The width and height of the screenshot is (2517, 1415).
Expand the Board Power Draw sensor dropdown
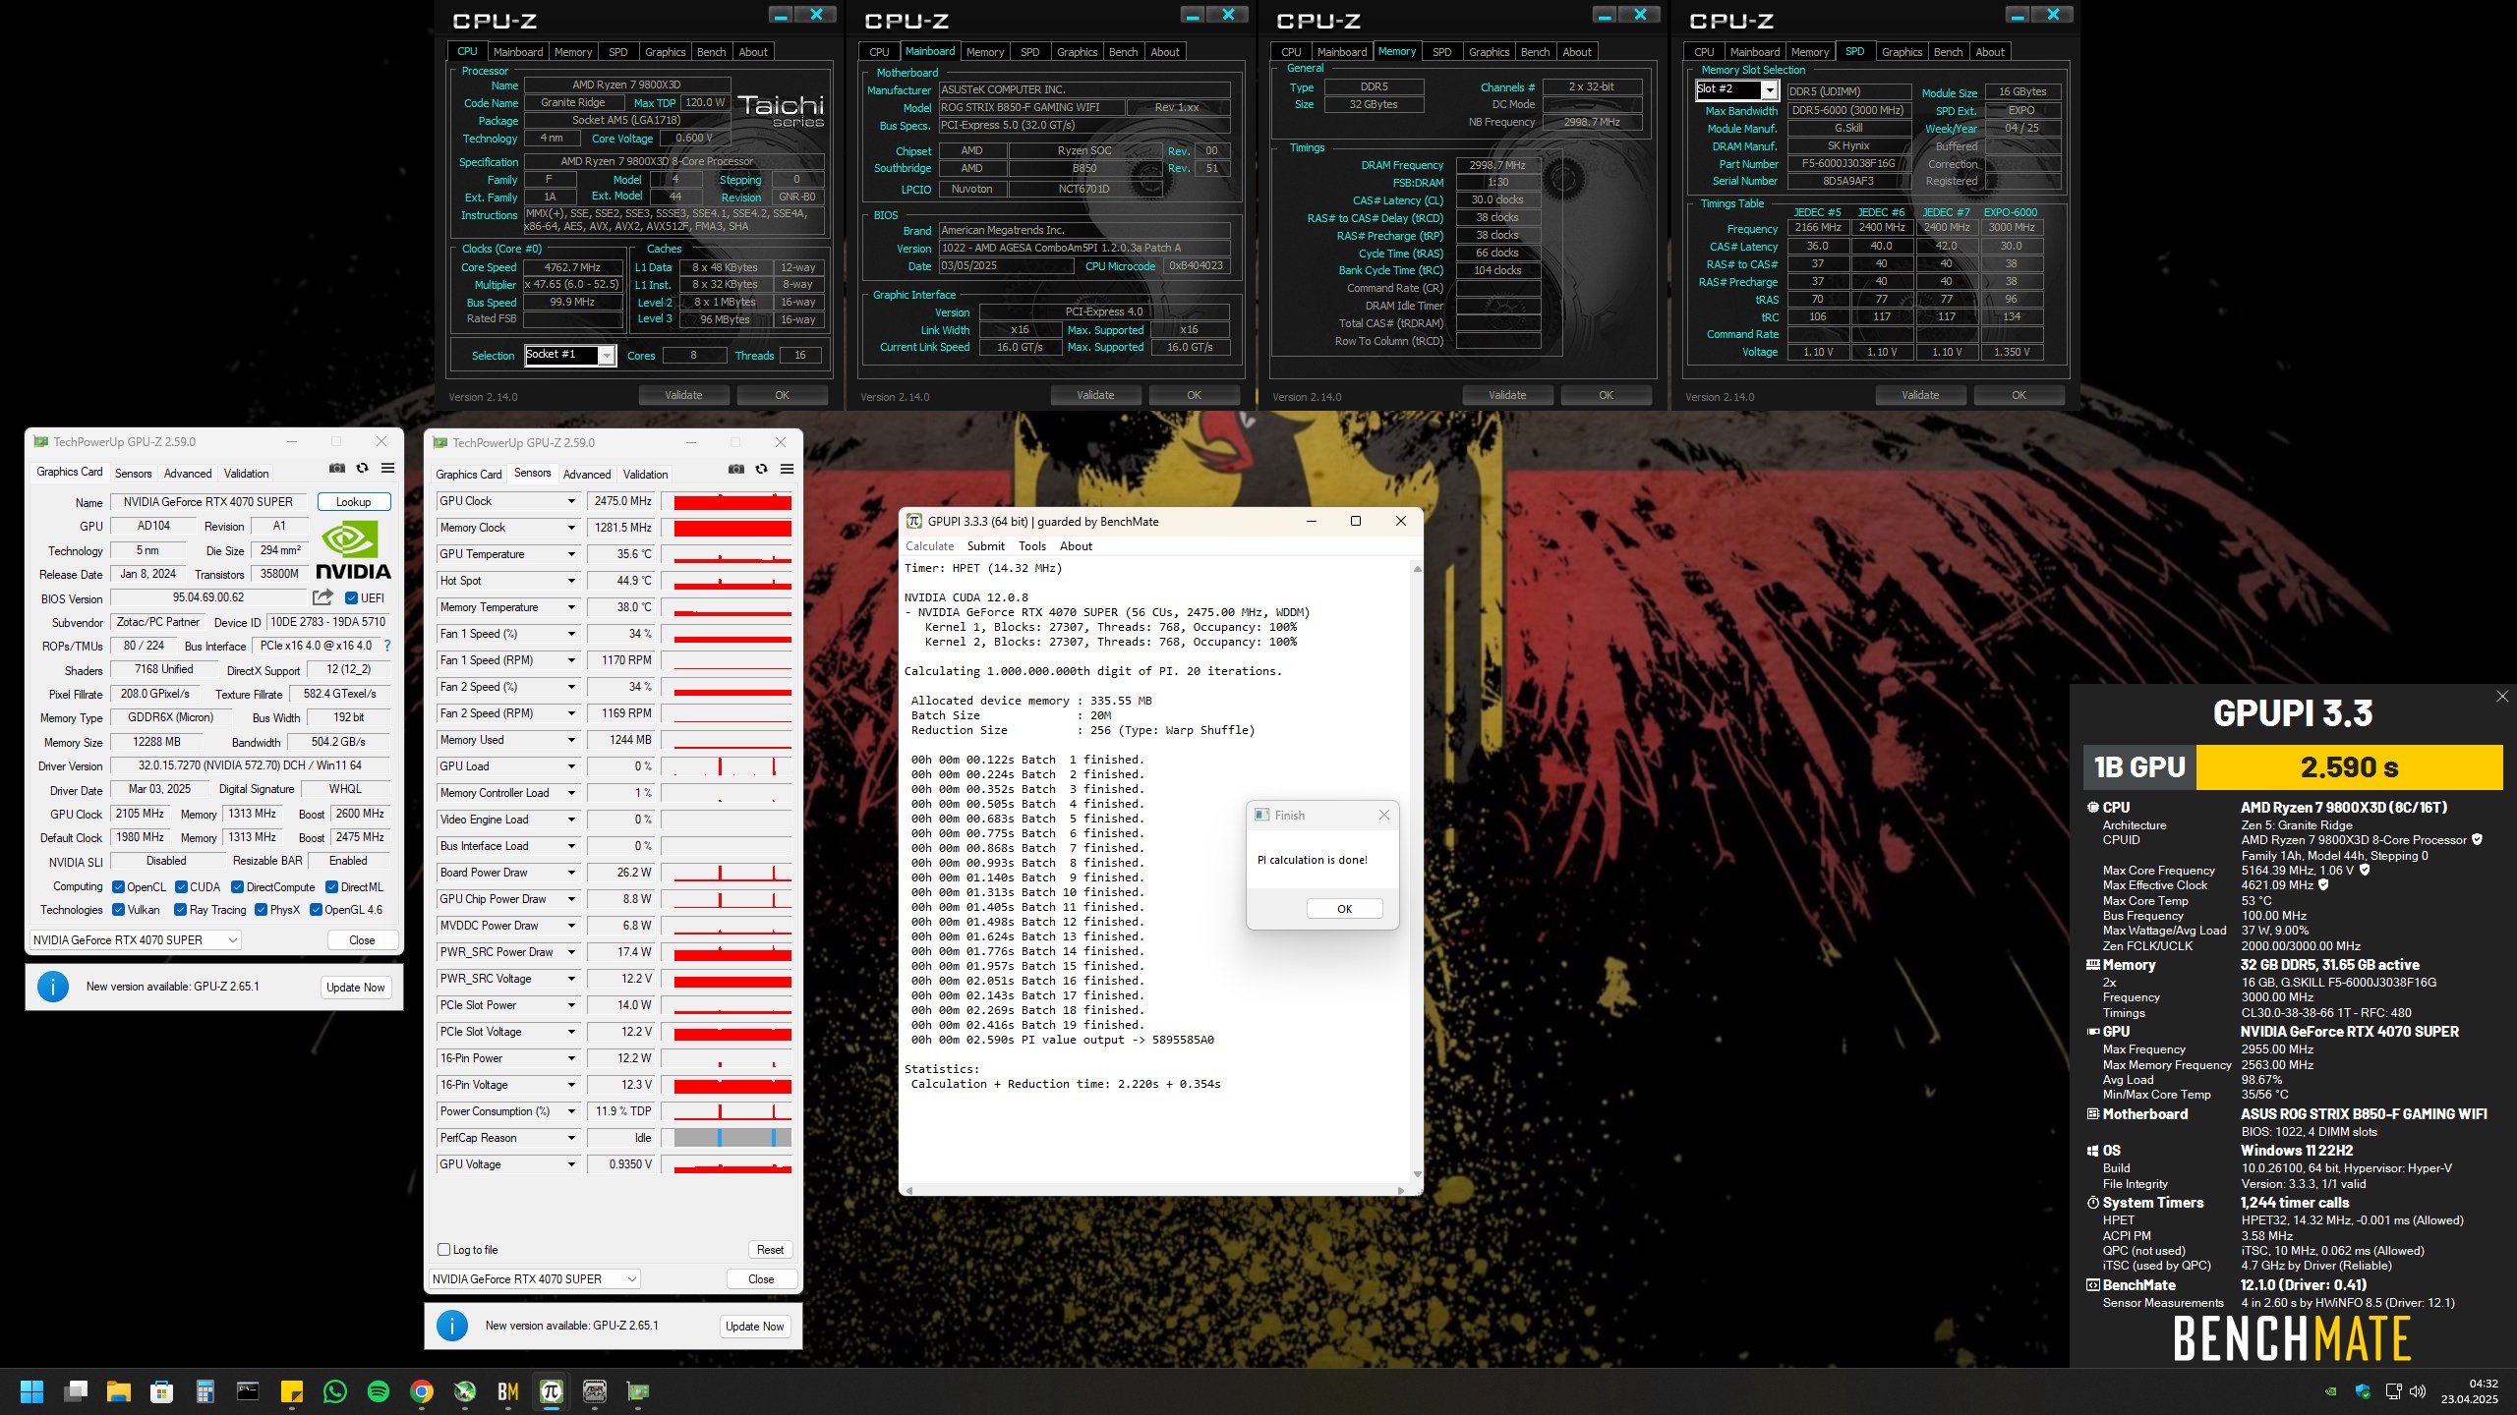pyautogui.click(x=570, y=873)
